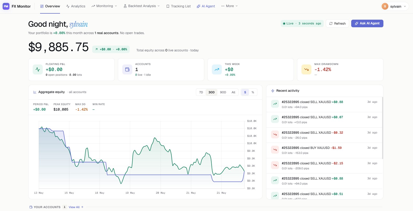Image resolution: width=413 pixels, height=211 pixels.
Task: Click the red icon of the -$1.59 BUY trade
Action: pos(275,150)
